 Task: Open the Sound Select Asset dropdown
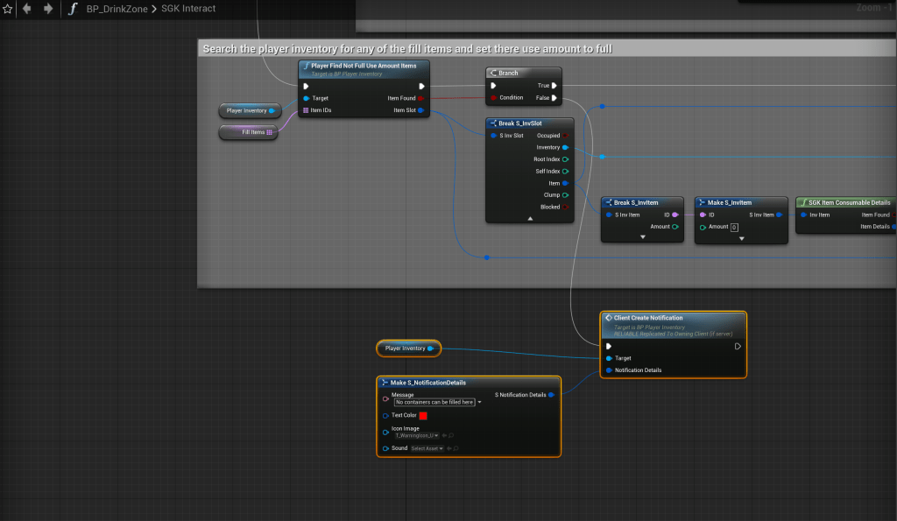(x=427, y=448)
